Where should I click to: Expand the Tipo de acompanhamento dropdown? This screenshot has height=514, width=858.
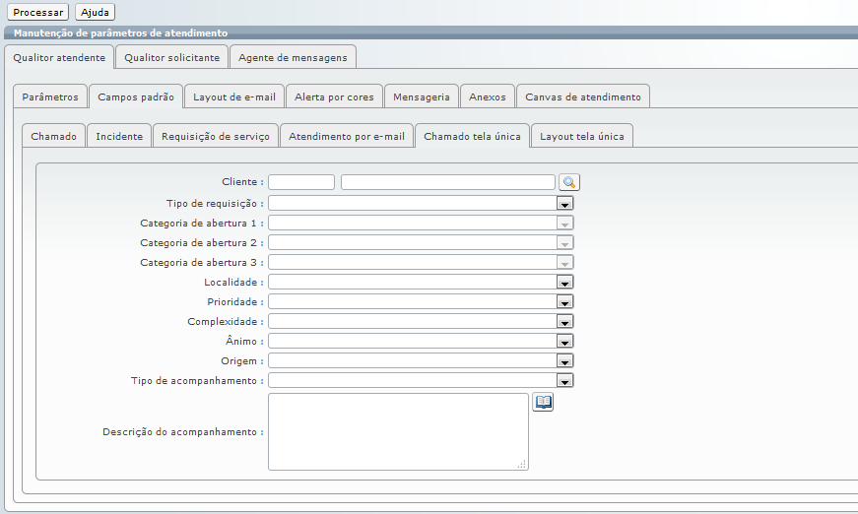[x=564, y=380]
